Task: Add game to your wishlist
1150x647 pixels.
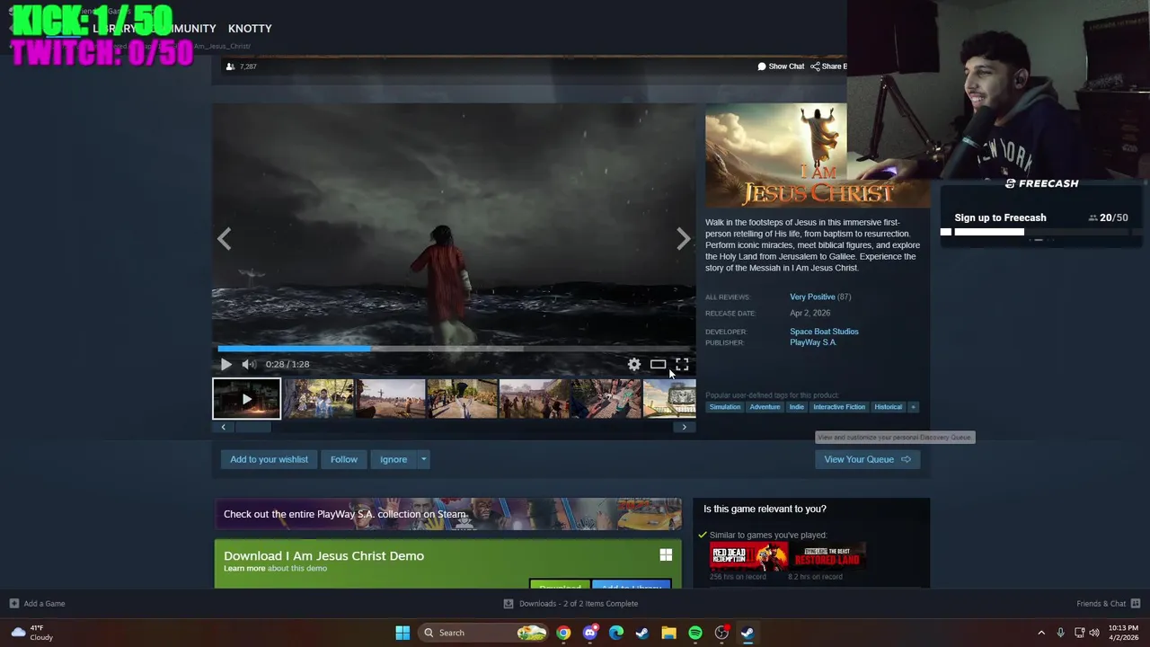Action: tap(269, 459)
